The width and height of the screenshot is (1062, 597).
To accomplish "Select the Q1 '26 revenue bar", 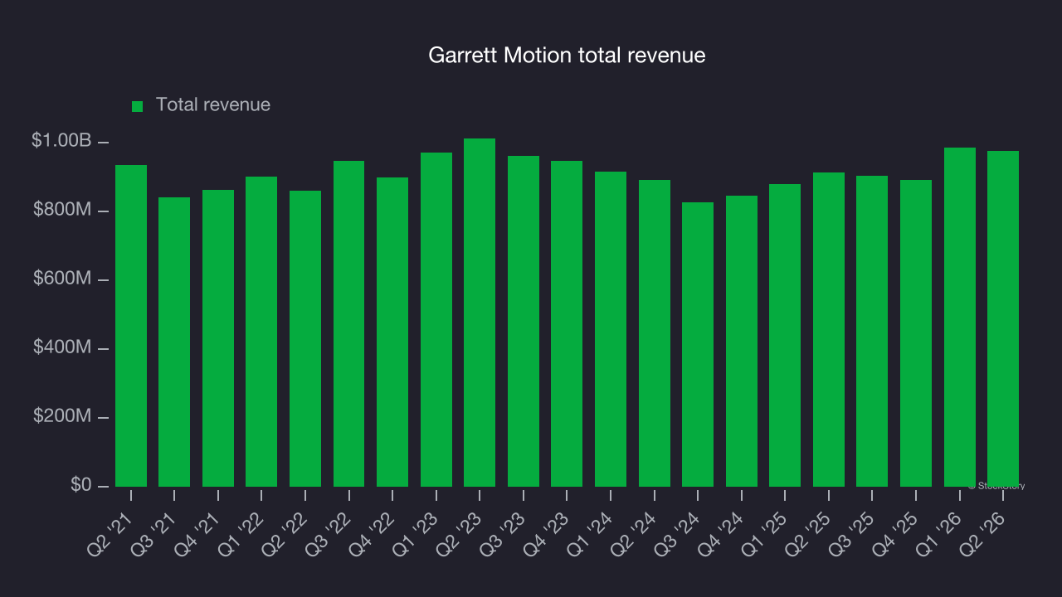I will click(960, 317).
